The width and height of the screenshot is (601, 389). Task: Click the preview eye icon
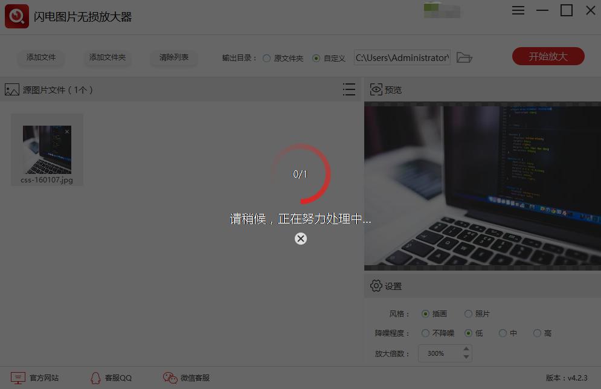376,89
